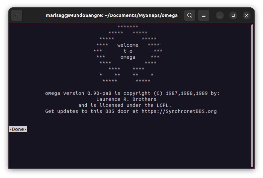Click the window title path text
This screenshot has height=178, width=263.
[x=112, y=15]
